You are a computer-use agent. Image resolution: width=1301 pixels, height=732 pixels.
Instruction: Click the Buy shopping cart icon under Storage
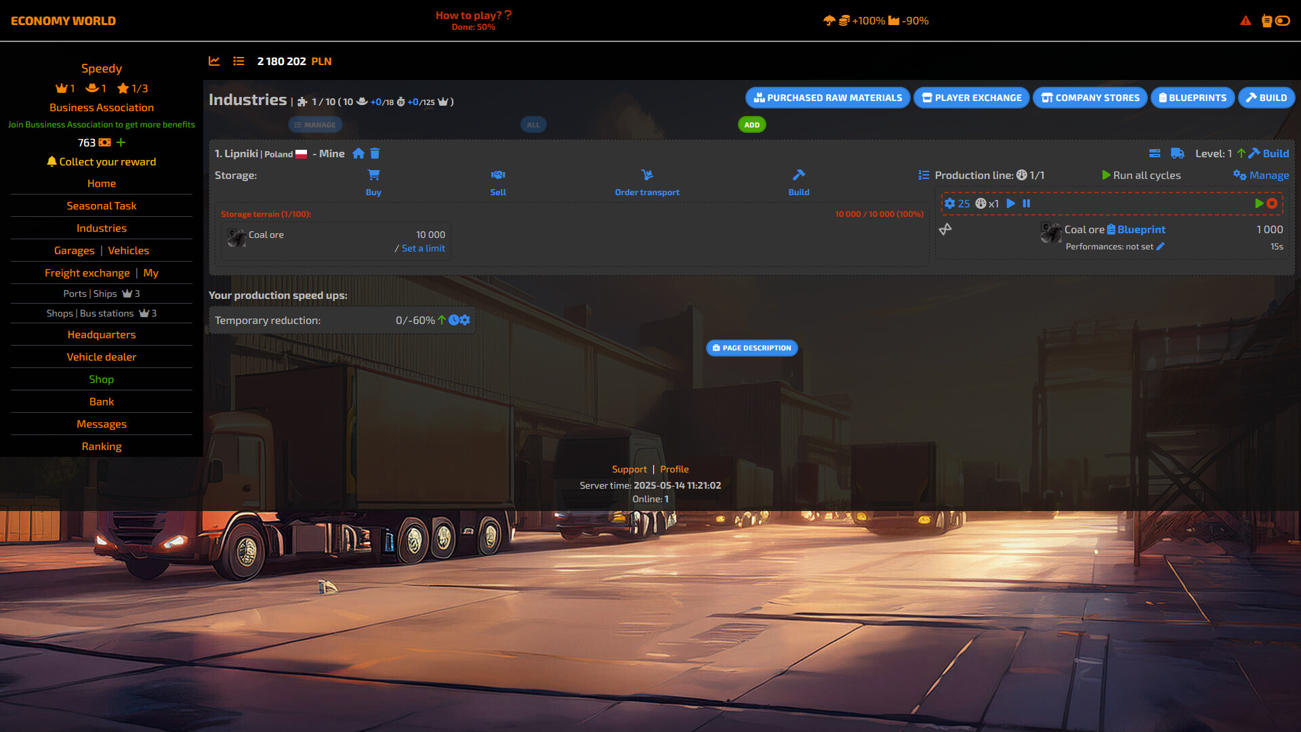(373, 175)
